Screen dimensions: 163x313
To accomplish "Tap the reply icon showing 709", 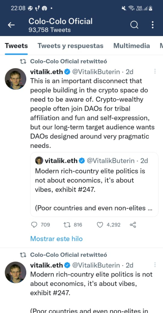I will tap(34, 225).
